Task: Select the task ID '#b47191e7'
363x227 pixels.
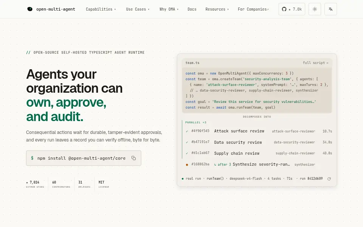Action: (x=200, y=142)
